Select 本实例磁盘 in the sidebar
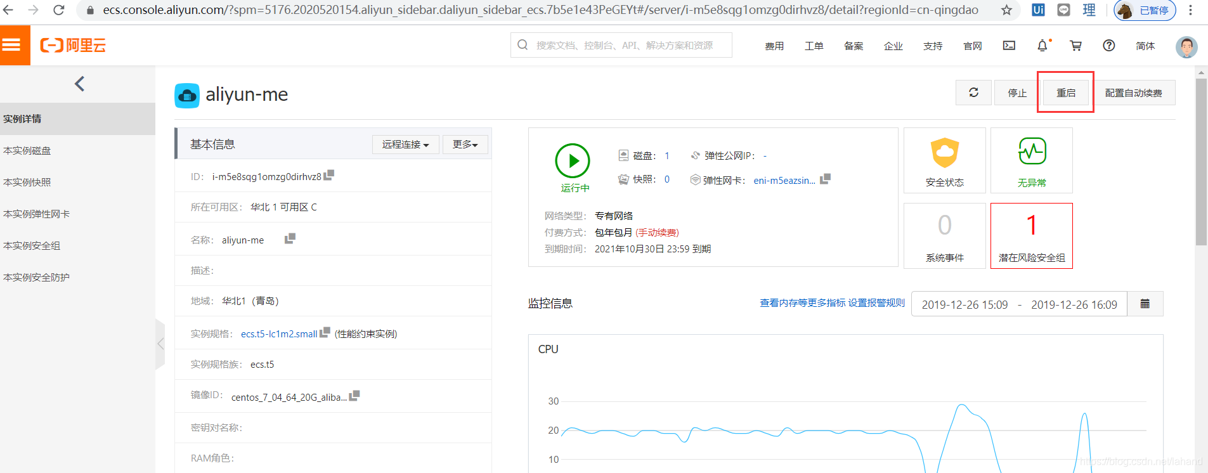The image size is (1208, 473). (x=77, y=150)
